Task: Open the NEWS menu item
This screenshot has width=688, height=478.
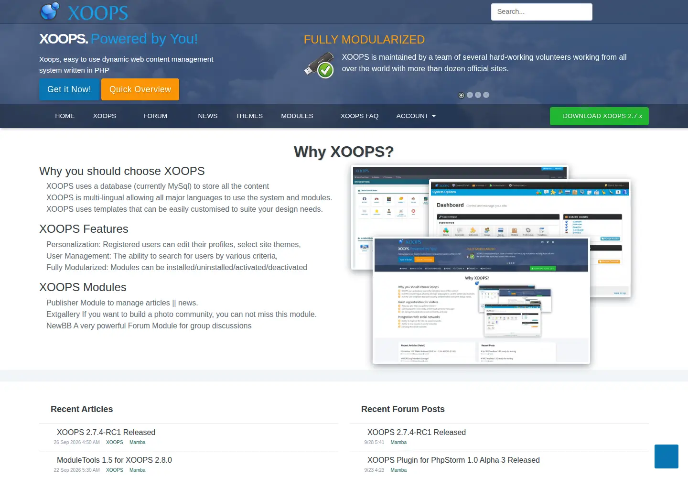Action: point(208,116)
